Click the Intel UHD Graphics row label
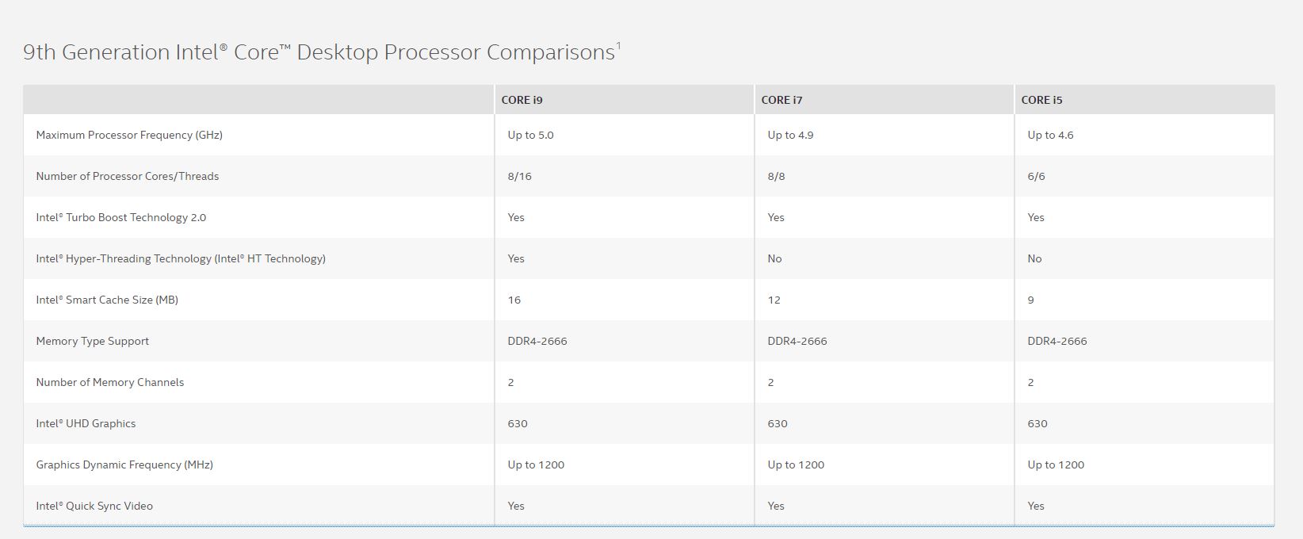Image resolution: width=1303 pixels, height=539 pixels. click(x=86, y=423)
